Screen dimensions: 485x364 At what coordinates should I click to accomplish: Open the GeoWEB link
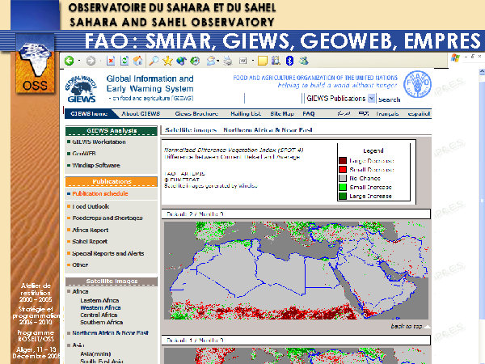(84, 154)
